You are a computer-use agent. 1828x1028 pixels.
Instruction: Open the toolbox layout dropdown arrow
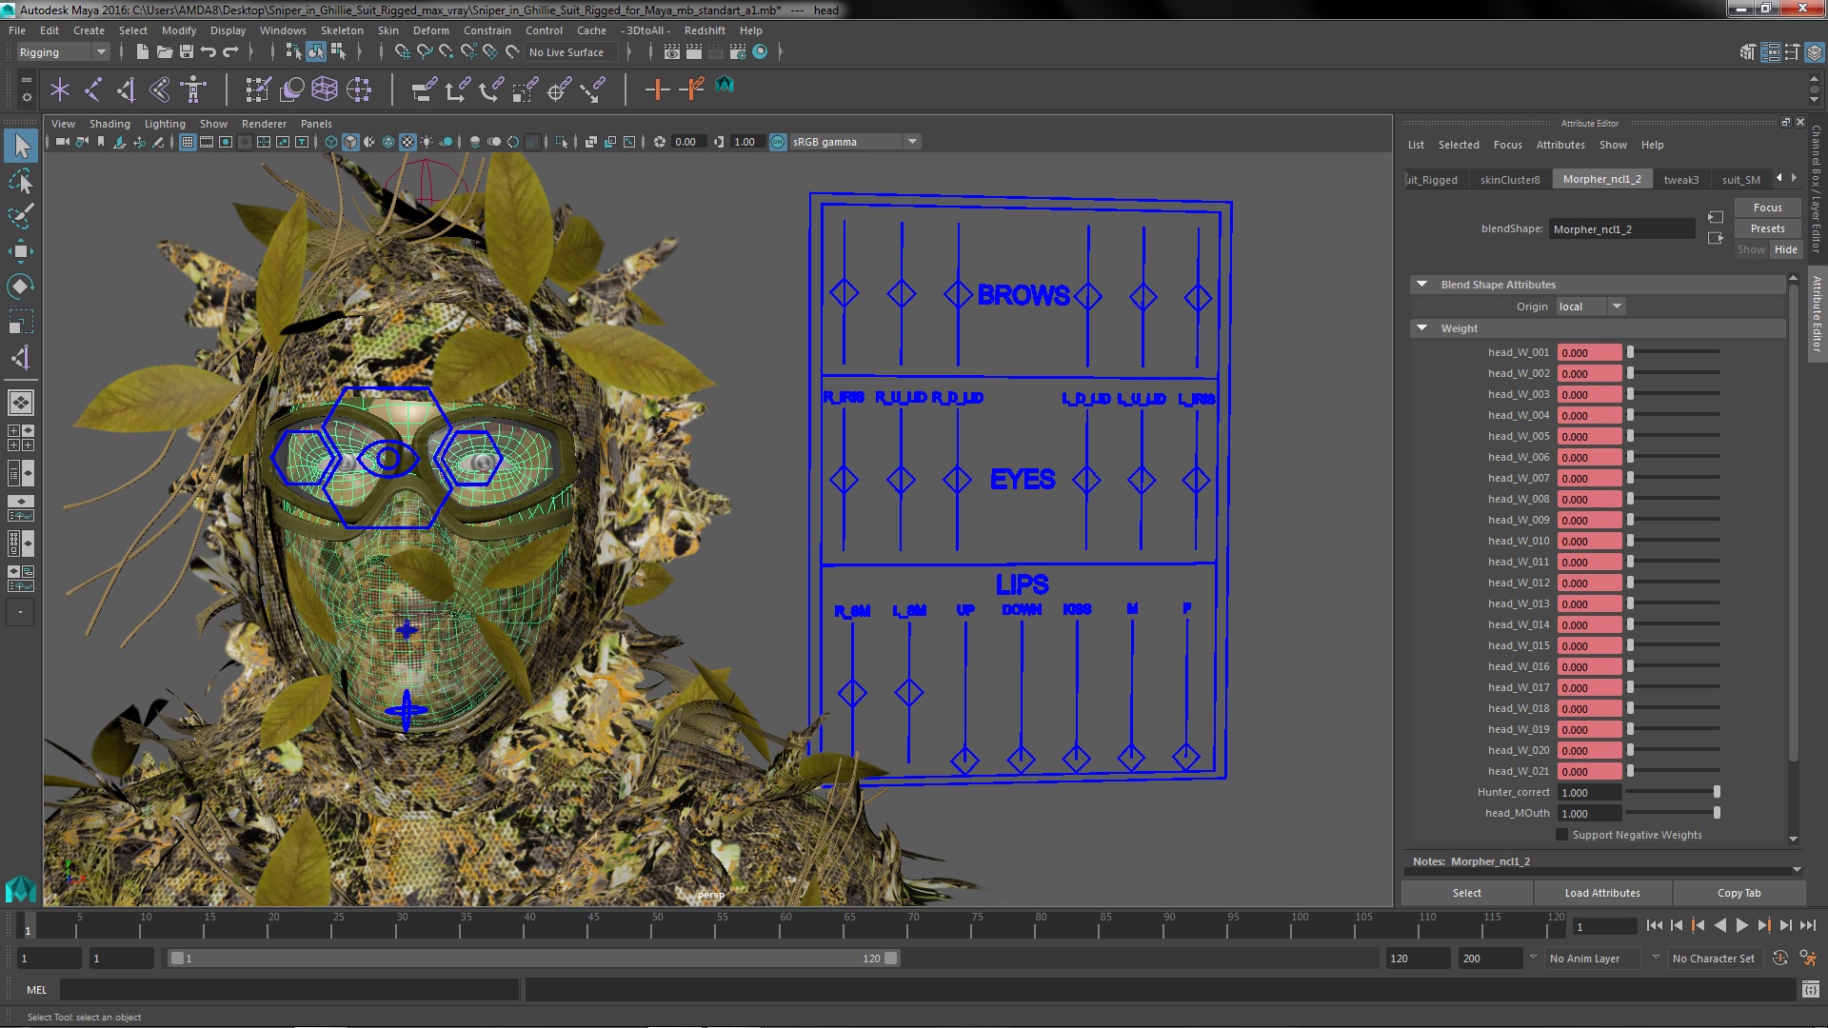(20, 612)
